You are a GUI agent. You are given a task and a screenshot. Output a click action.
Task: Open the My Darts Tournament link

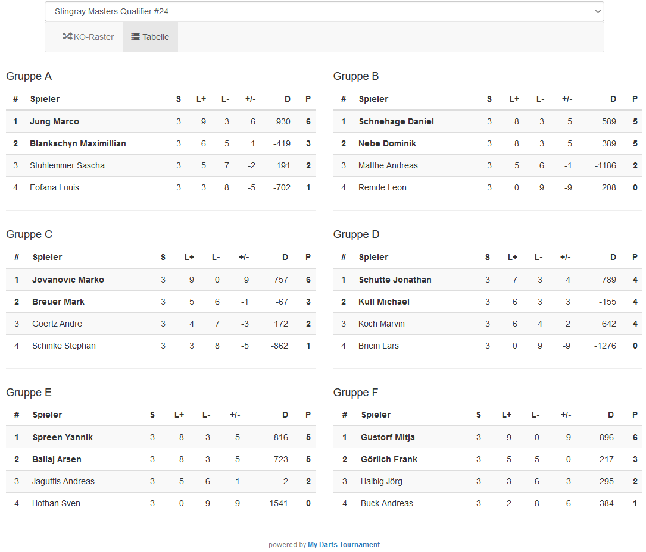pyautogui.click(x=344, y=545)
